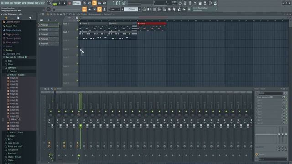
Task: Open the snap Line dropdown
Action: (115, 9)
